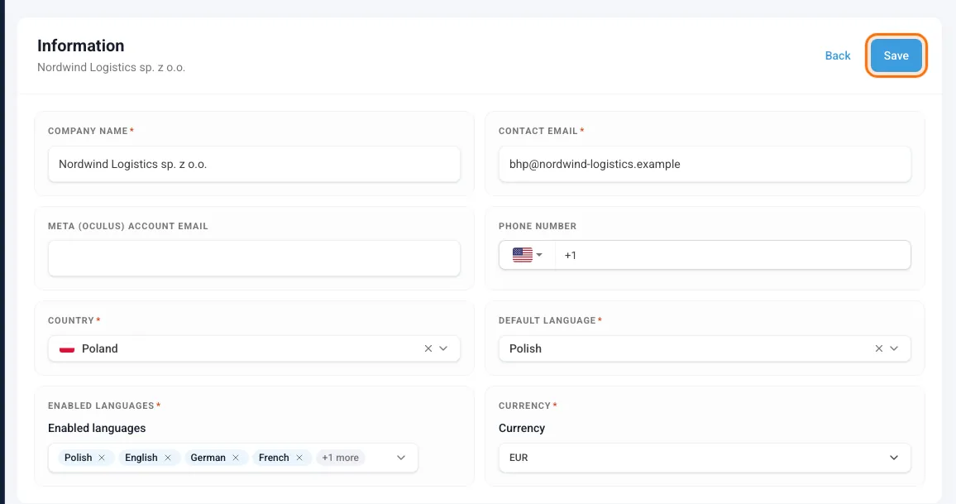
Task: Remove the German language tag
Action: pos(236,458)
